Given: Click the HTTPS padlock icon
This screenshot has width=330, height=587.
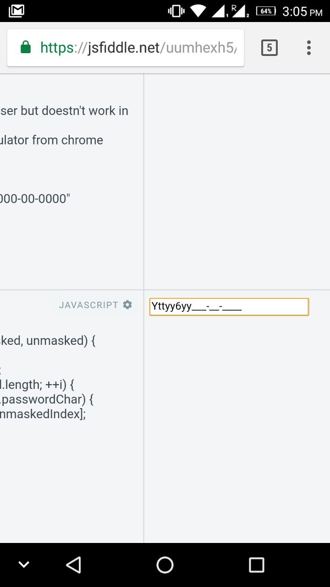Looking at the screenshot, I should [x=25, y=47].
